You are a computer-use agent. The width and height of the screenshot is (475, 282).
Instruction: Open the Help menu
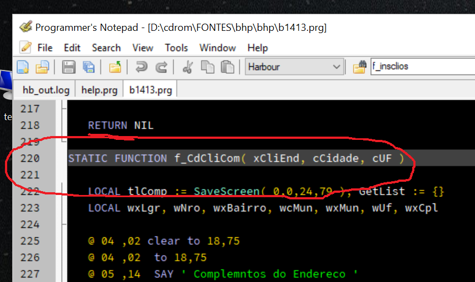point(257,48)
